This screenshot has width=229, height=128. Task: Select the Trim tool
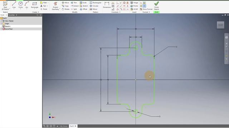coord(74,2)
